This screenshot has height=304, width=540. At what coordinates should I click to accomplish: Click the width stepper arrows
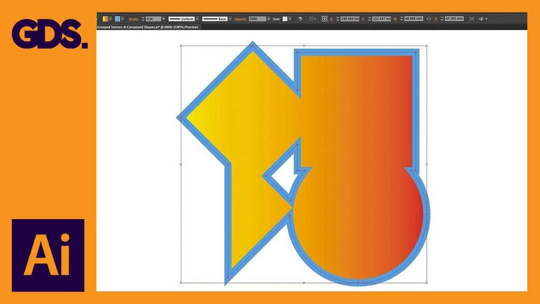pos(402,19)
